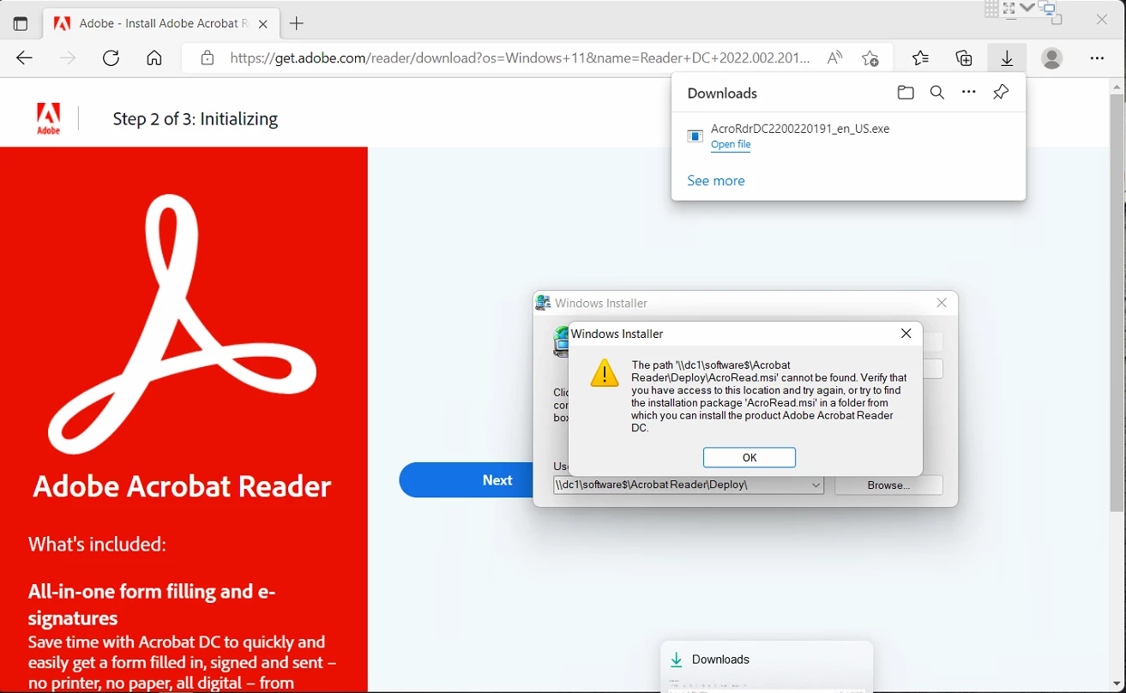Open the Favorites list
This screenshot has height=693, width=1126.
coord(920,58)
